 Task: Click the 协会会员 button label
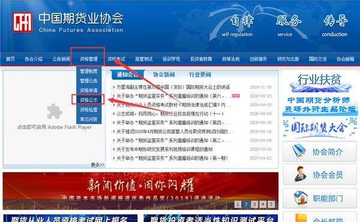pos(328,175)
